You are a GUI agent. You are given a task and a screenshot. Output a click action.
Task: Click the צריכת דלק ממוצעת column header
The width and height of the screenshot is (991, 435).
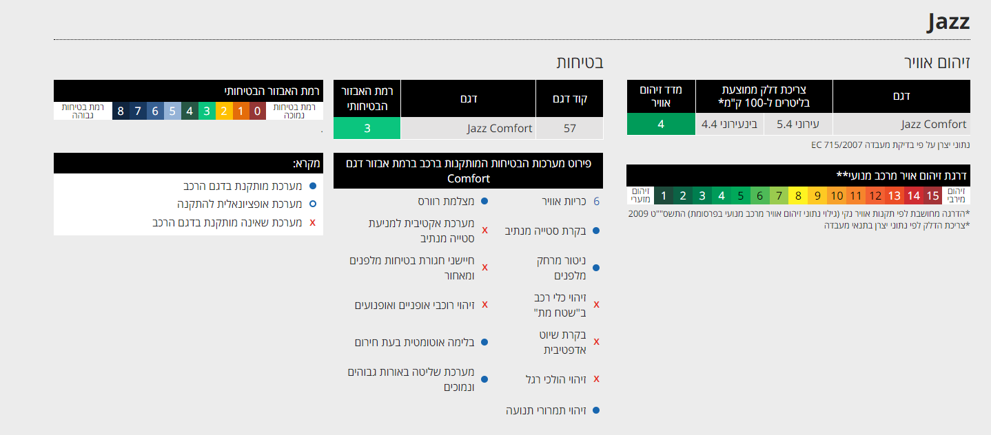tap(764, 96)
